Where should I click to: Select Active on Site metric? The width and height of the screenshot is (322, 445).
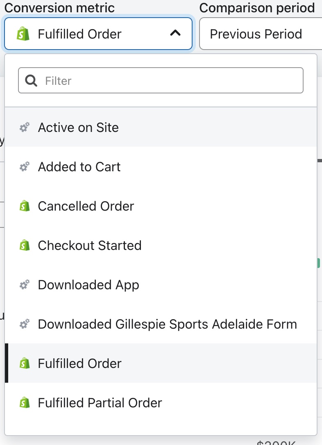78,127
